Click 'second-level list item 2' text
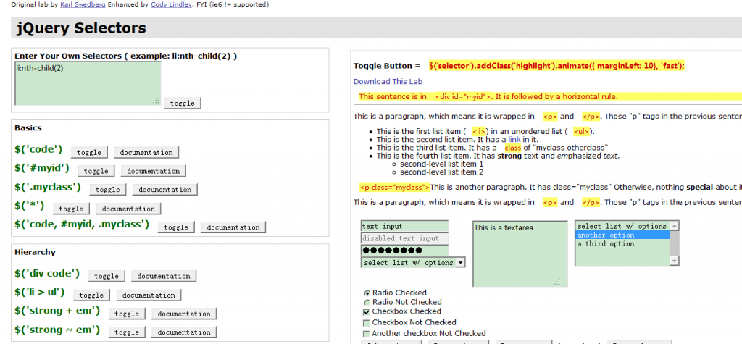Image resolution: width=742 pixels, height=344 pixels. (441, 172)
